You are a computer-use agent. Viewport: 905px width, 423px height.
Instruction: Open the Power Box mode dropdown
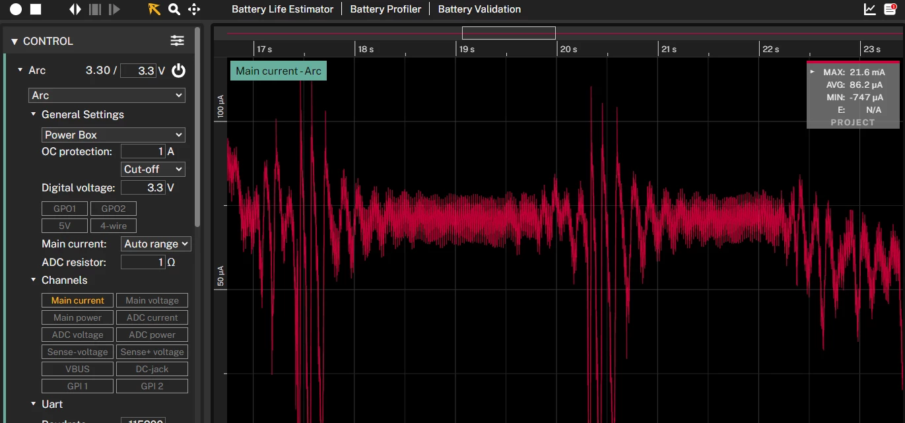pyautogui.click(x=114, y=135)
